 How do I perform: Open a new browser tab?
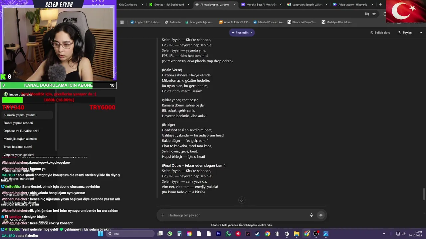pyautogui.click(x=380, y=5)
